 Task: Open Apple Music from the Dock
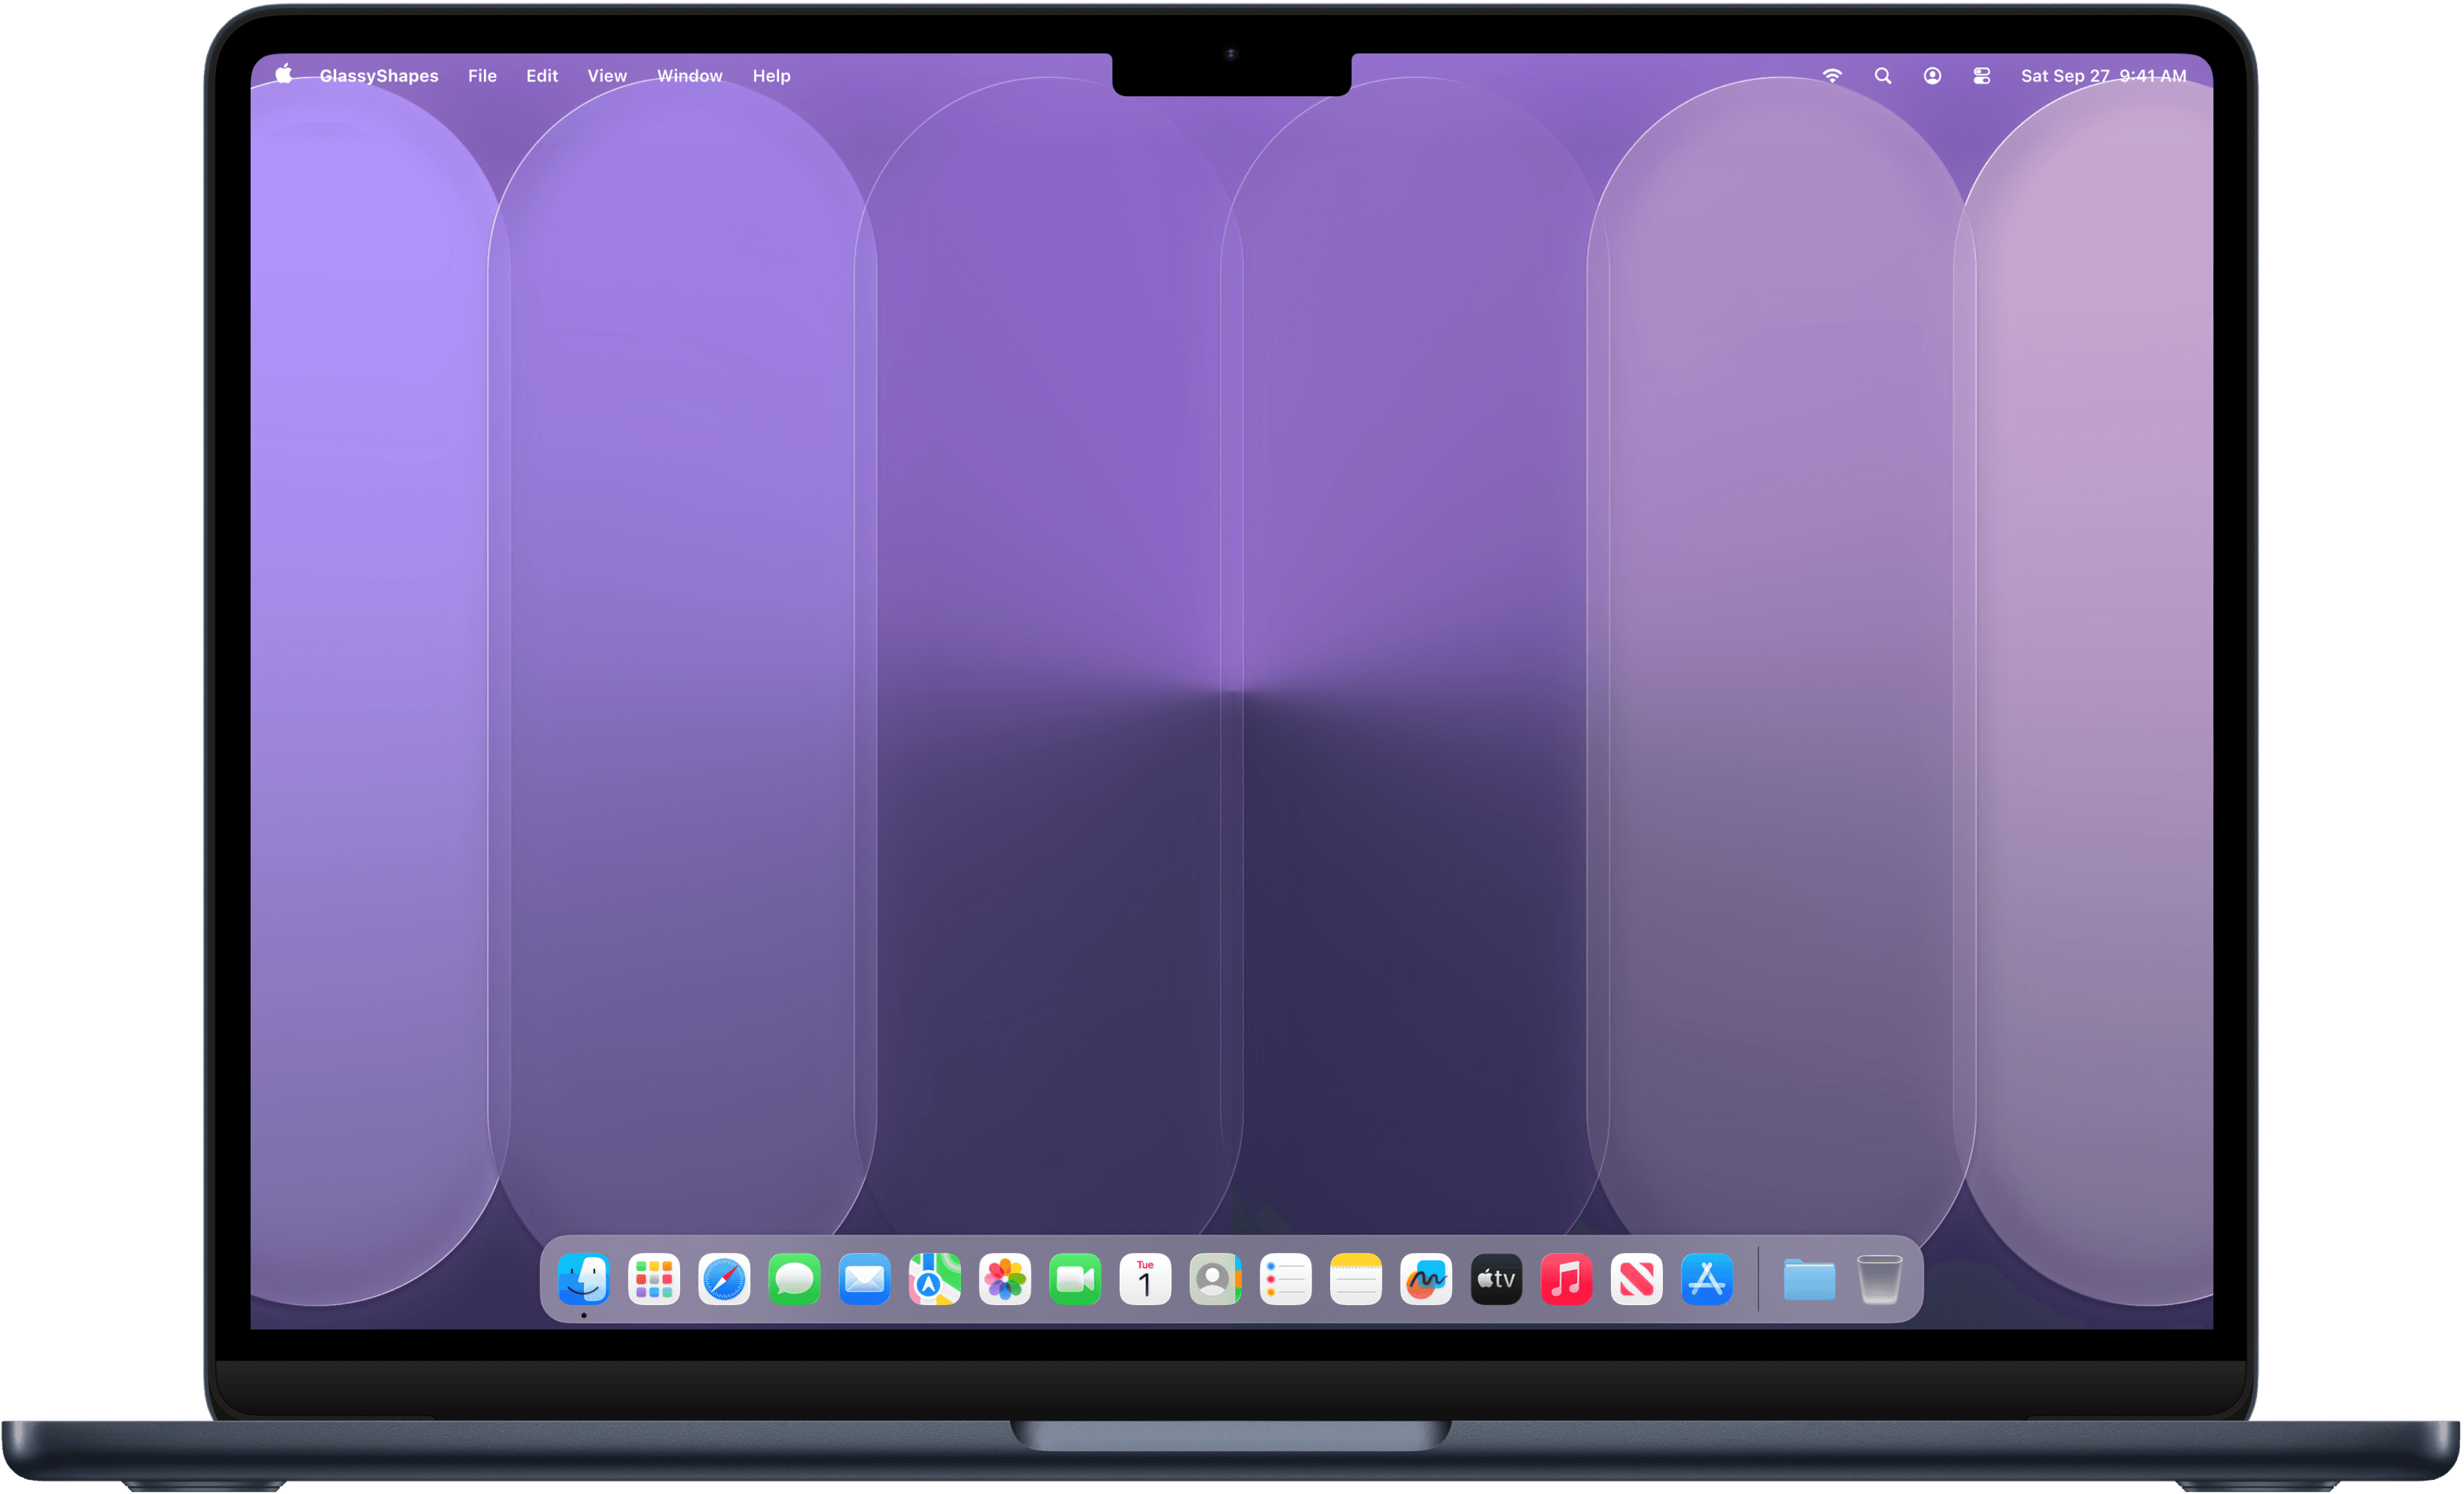1565,1280
